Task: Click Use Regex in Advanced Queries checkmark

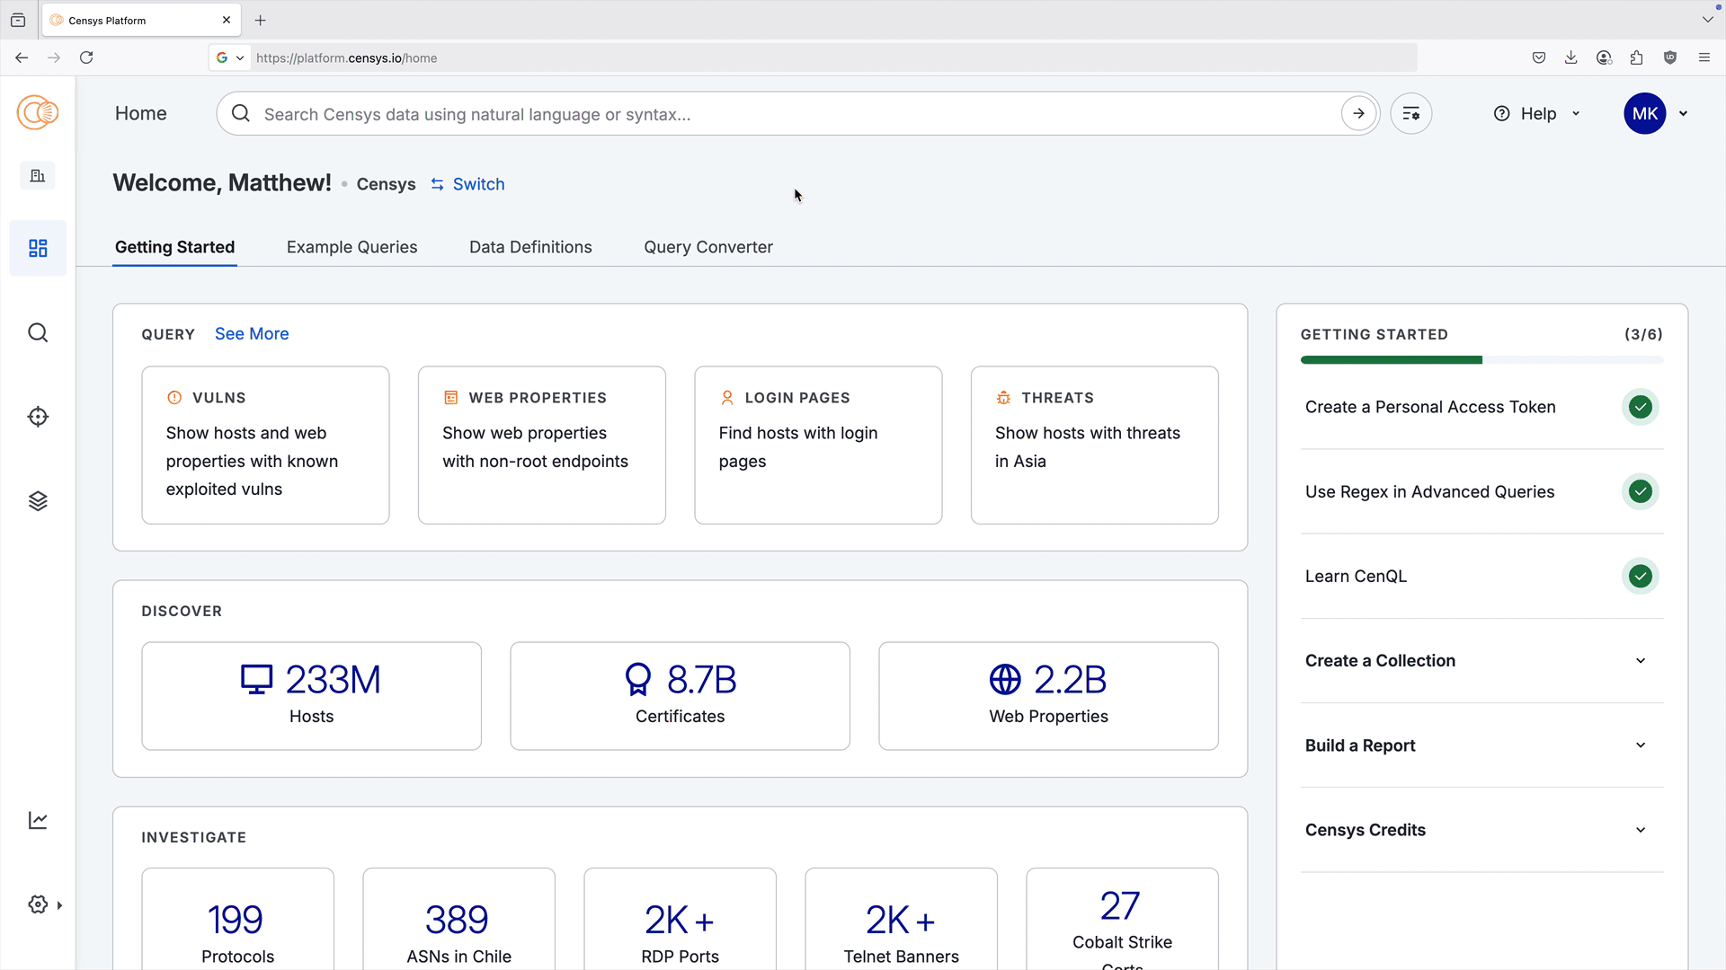Action: [1641, 491]
